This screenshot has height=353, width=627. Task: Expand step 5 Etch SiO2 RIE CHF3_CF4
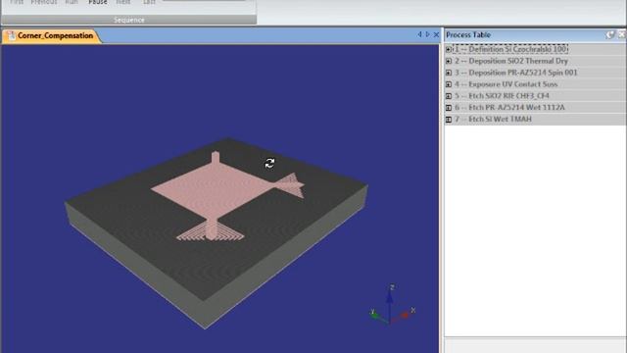point(449,96)
